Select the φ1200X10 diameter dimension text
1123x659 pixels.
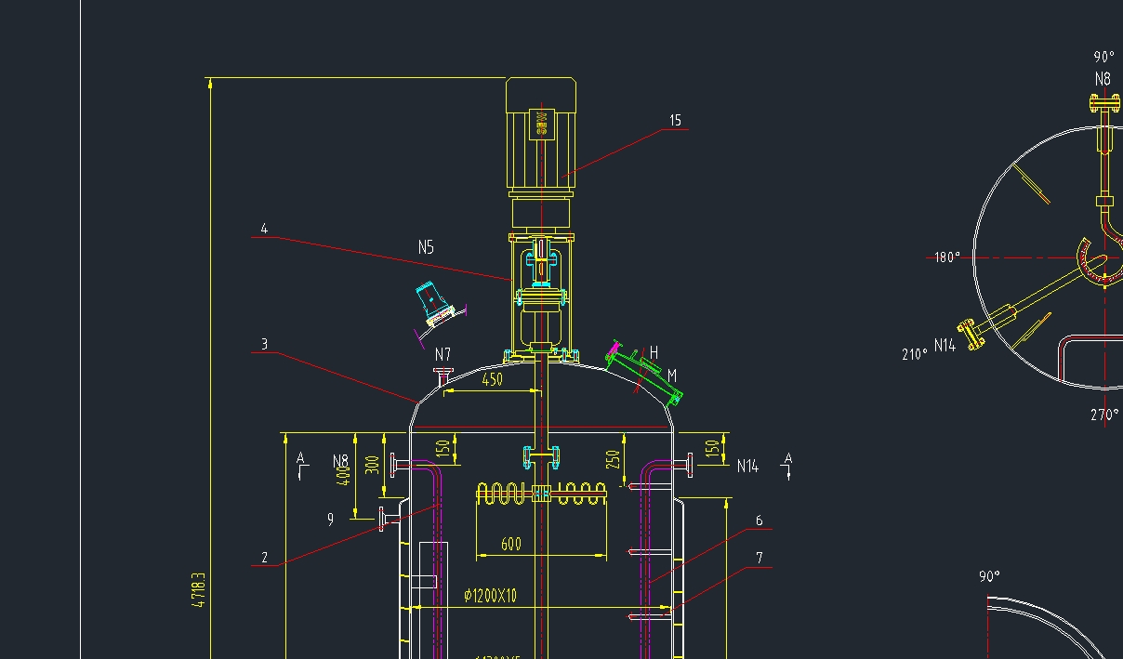tap(491, 596)
